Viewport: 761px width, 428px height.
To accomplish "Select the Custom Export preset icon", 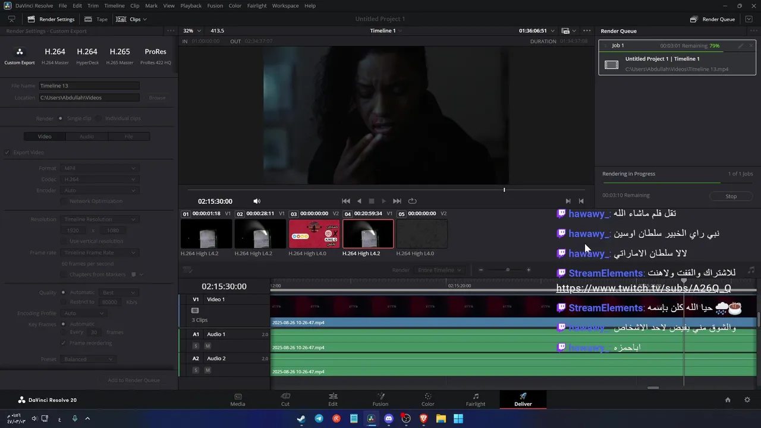I will 20,52.
